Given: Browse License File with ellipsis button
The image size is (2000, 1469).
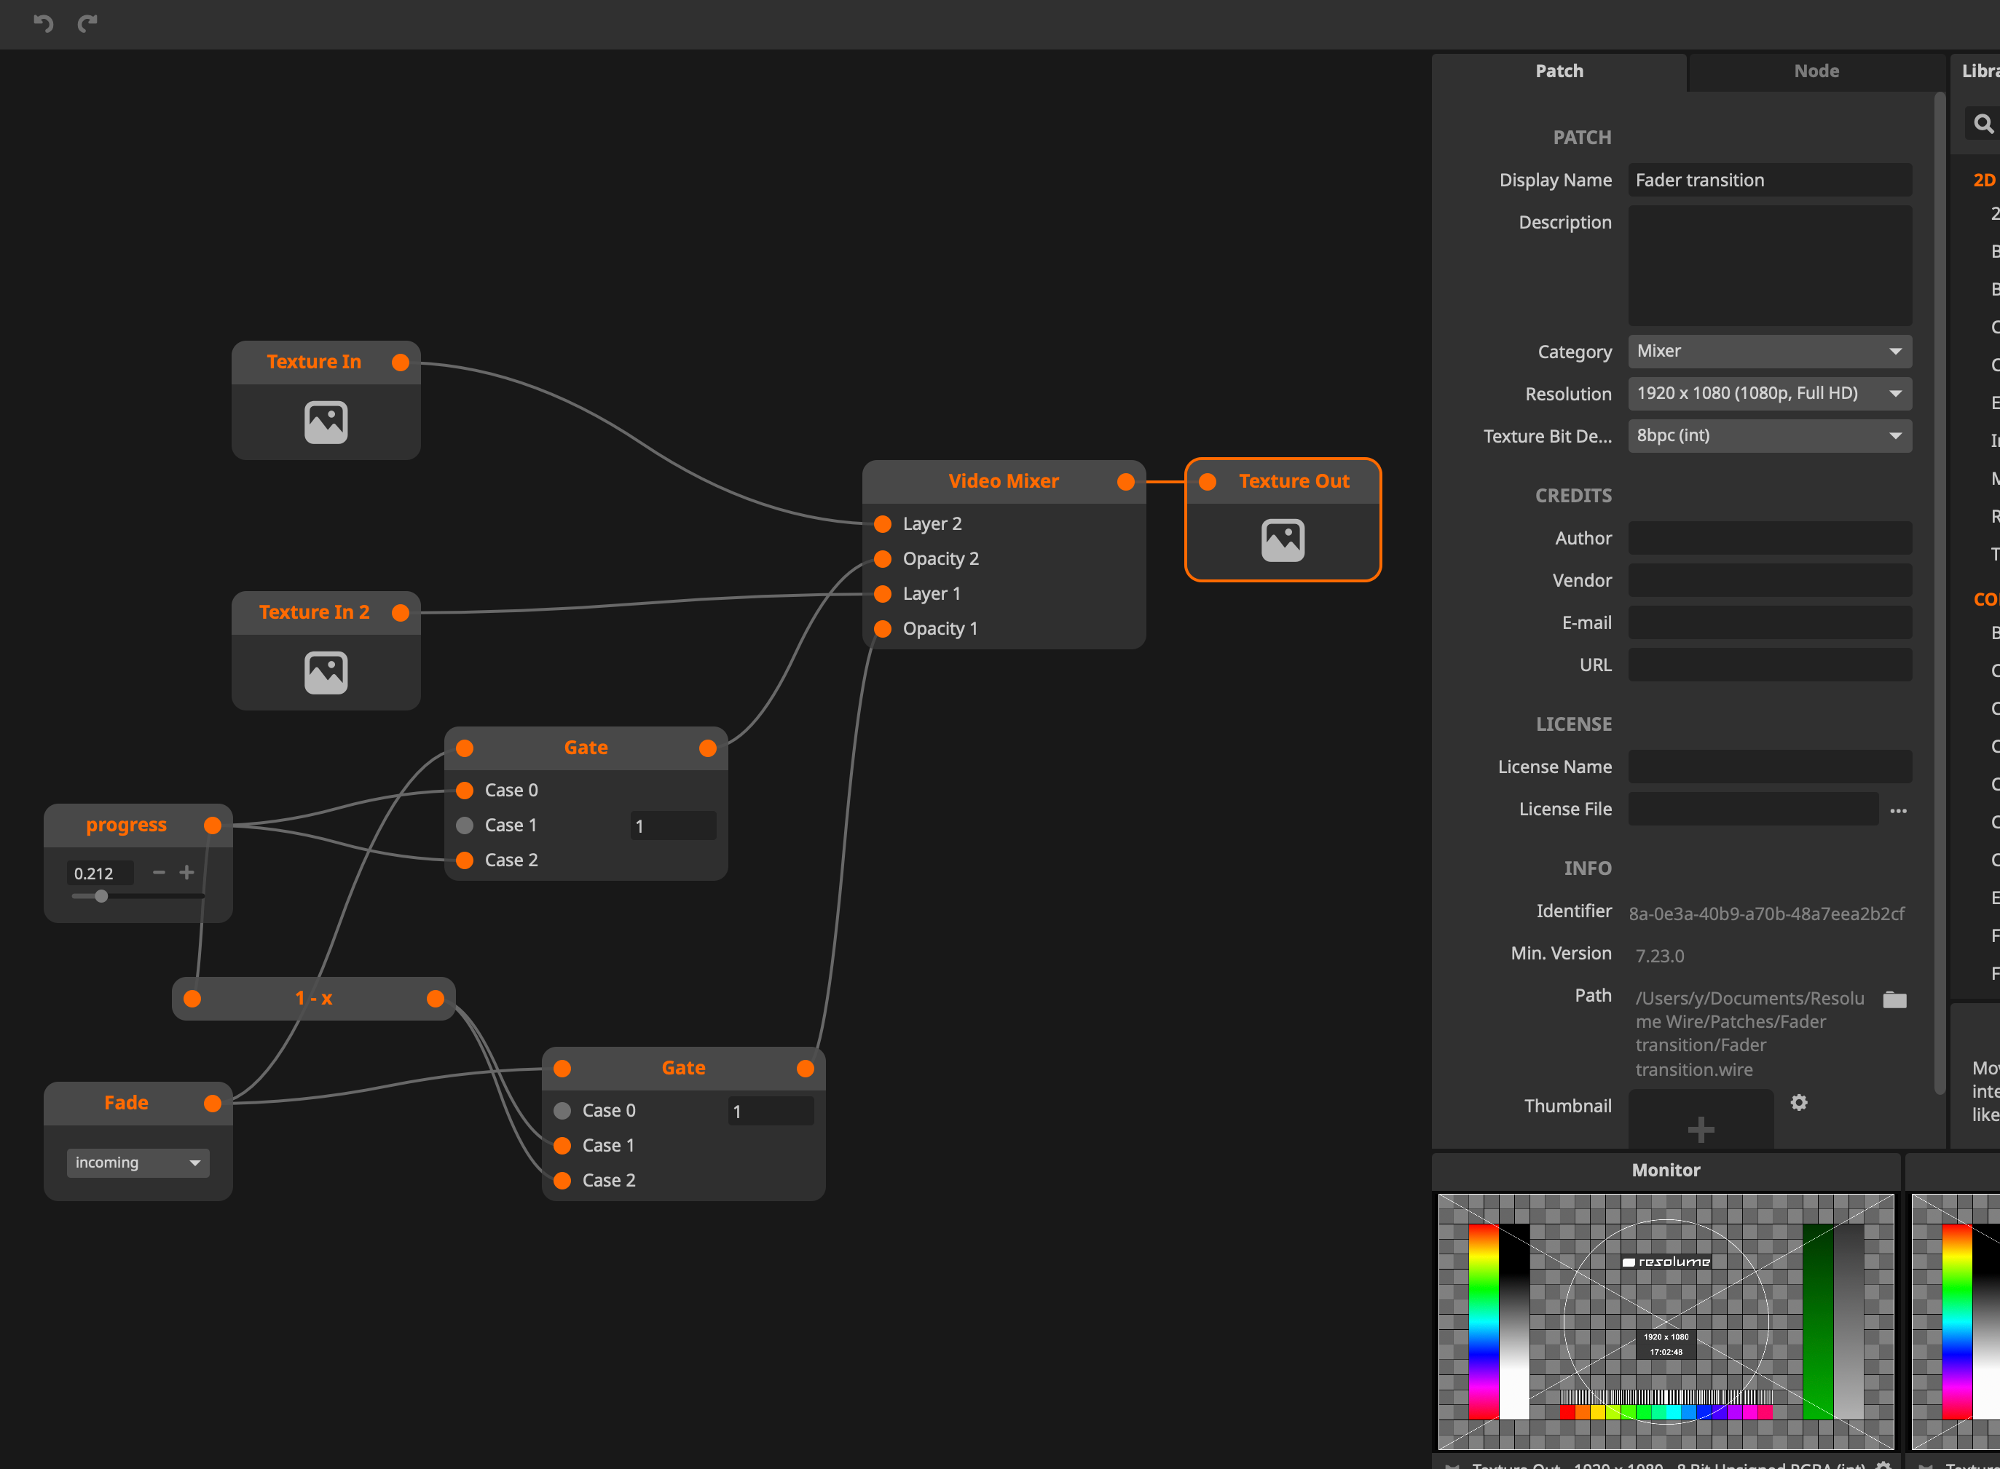Looking at the screenshot, I should 1898,810.
